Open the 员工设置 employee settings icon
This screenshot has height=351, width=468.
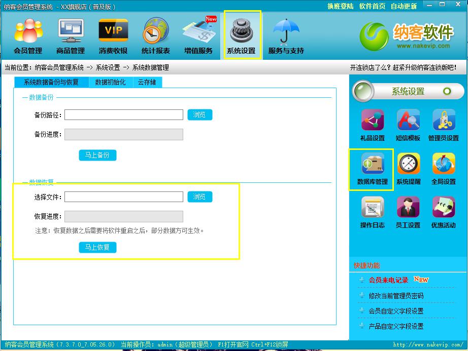click(408, 212)
